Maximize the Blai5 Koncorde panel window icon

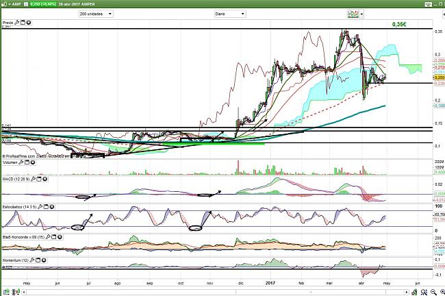[54, 237]
